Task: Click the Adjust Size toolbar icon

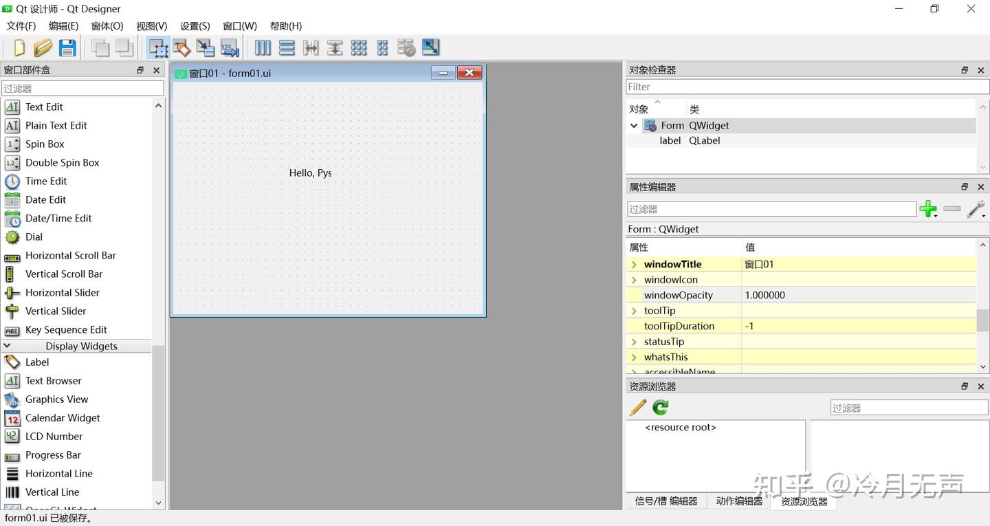Action: point(431,47)
